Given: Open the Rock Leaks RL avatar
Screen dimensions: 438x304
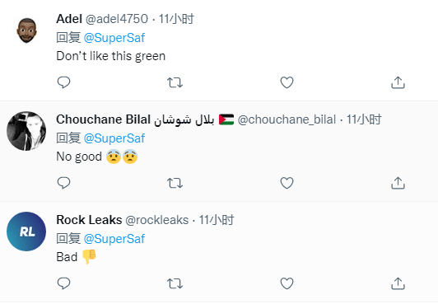Looking at the screenshot, I should 26,232.
